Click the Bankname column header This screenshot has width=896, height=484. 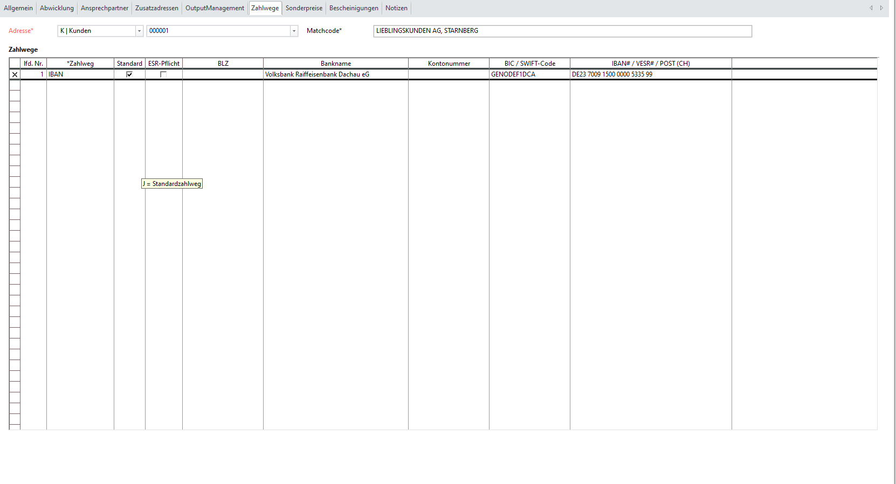335,64
